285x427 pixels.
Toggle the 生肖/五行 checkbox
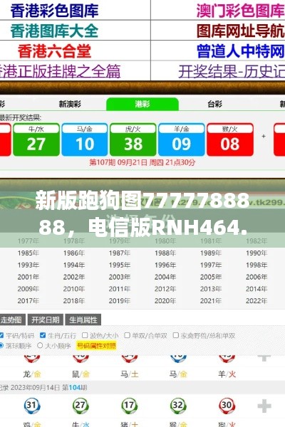click(43, 335)
